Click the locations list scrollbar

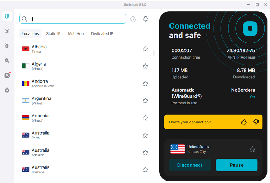point(153,53)
